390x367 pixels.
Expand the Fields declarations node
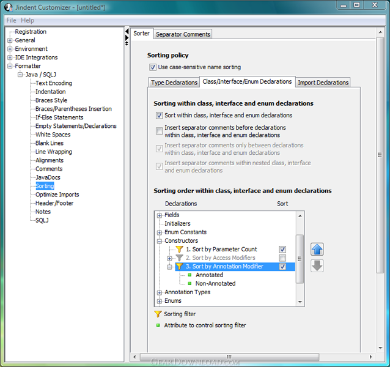click(159, 215)
